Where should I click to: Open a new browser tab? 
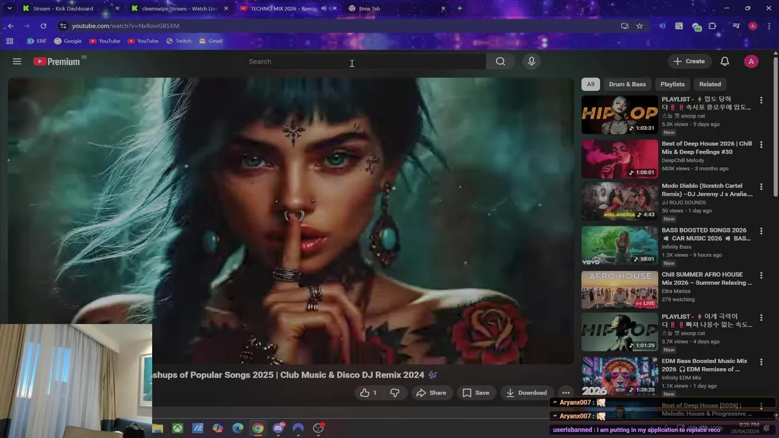pyautogui.click(x=459, y=9)
